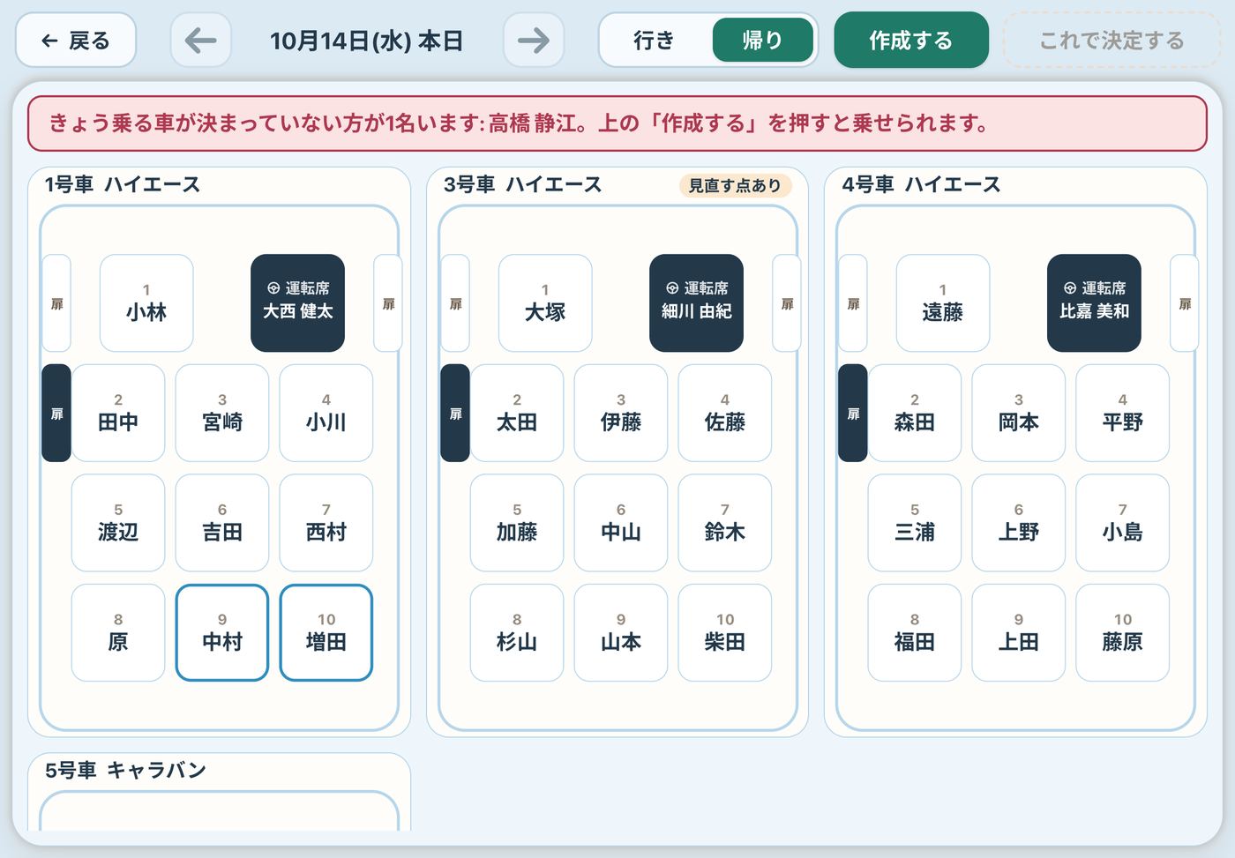Viewport: 1235px width, 858px height.
Task: Select seat 遠藤 in car 4
Action: coord(943,303)
